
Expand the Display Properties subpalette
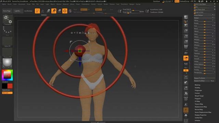(x=201, y=115)
